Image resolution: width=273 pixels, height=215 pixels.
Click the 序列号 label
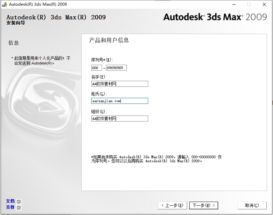[102, 60]
